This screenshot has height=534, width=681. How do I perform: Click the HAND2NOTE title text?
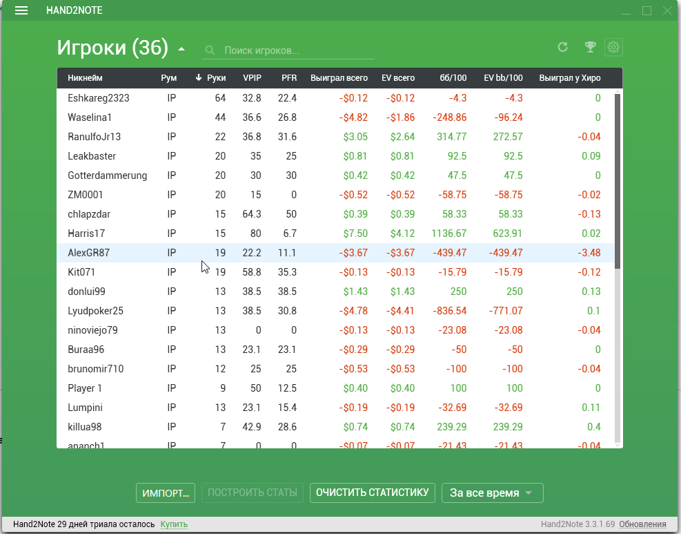coord(75,10)
